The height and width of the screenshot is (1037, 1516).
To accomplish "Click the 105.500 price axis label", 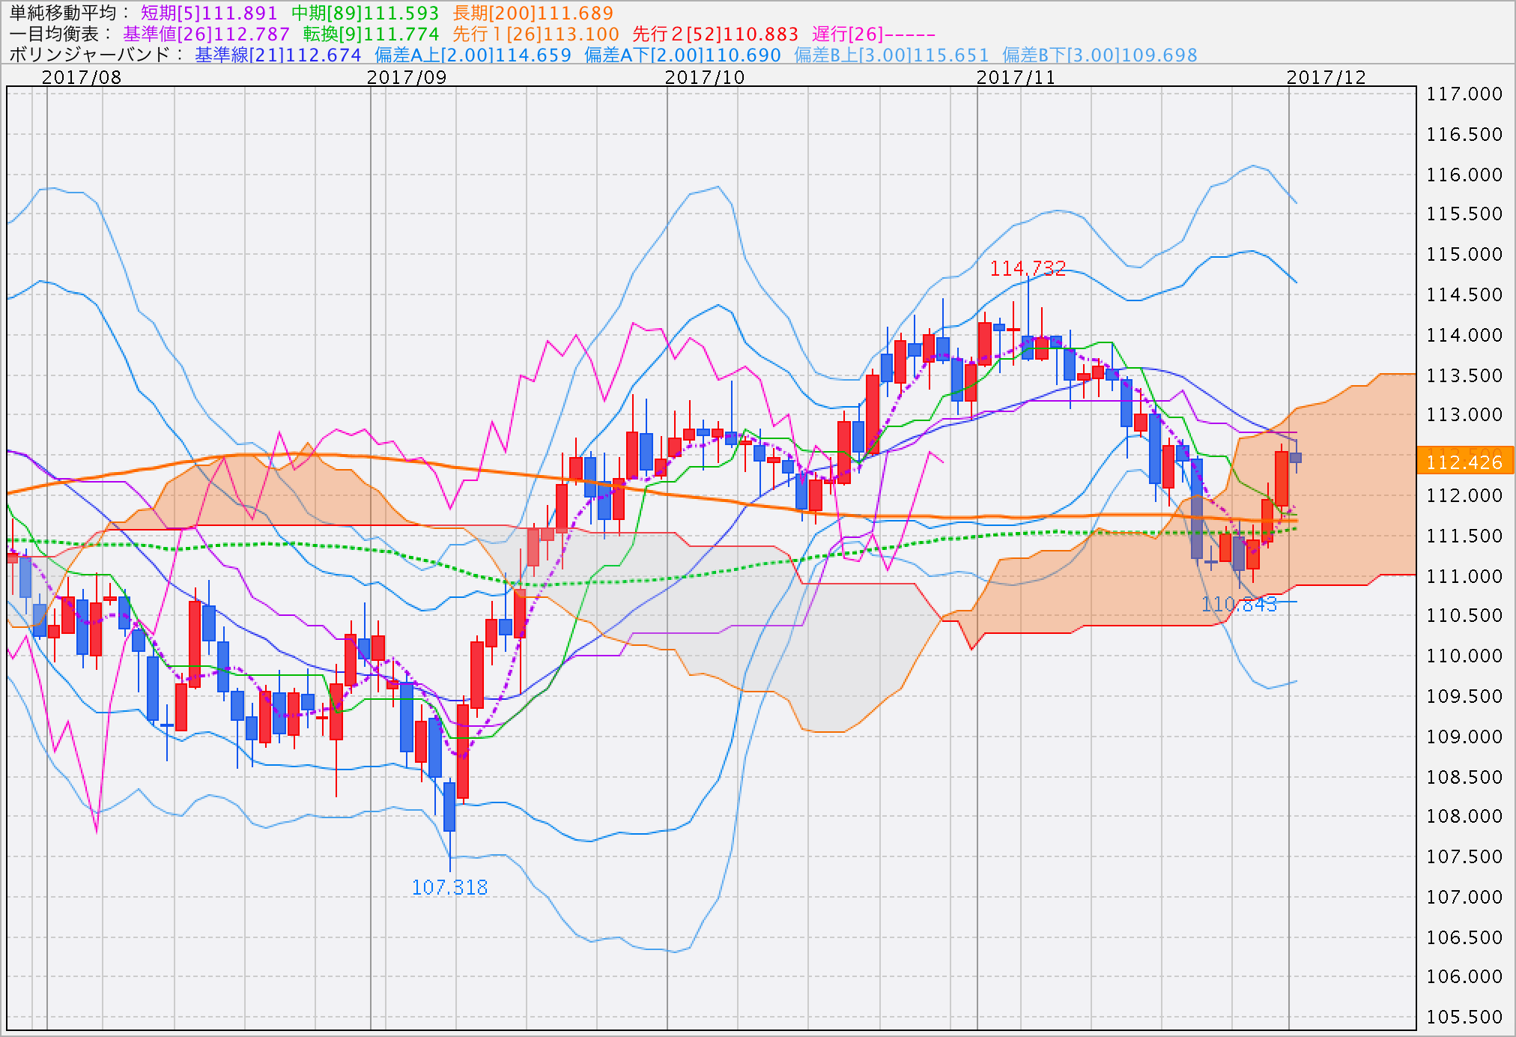I will pyautogui.click(x=1464, y=1017).
